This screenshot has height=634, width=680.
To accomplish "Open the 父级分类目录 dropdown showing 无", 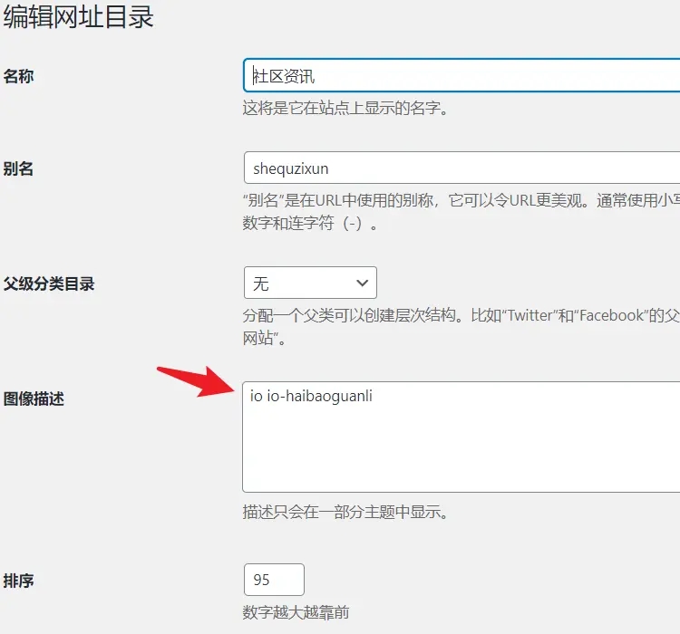I will point(310,283).
